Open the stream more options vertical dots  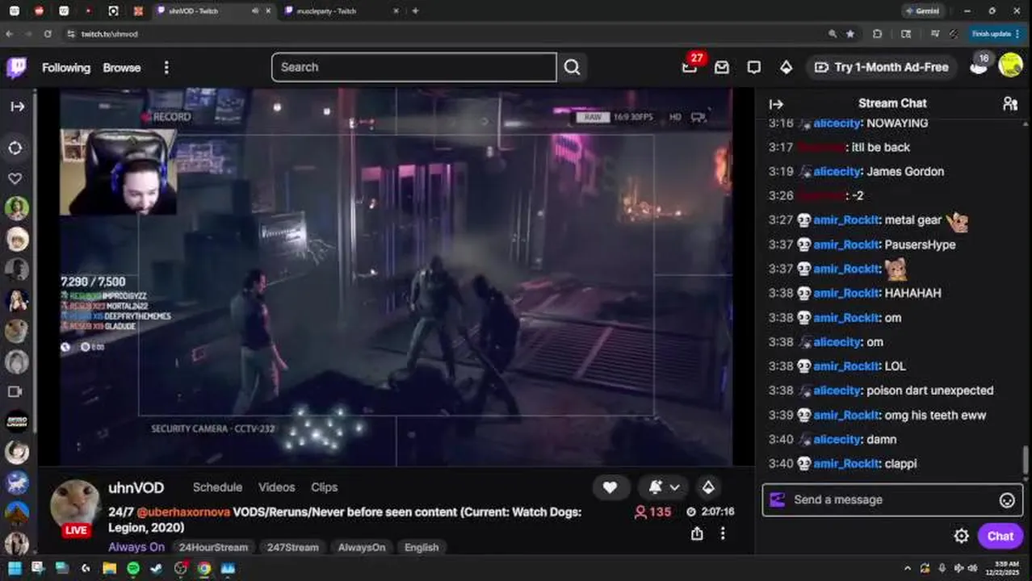[x=723, y=533]
